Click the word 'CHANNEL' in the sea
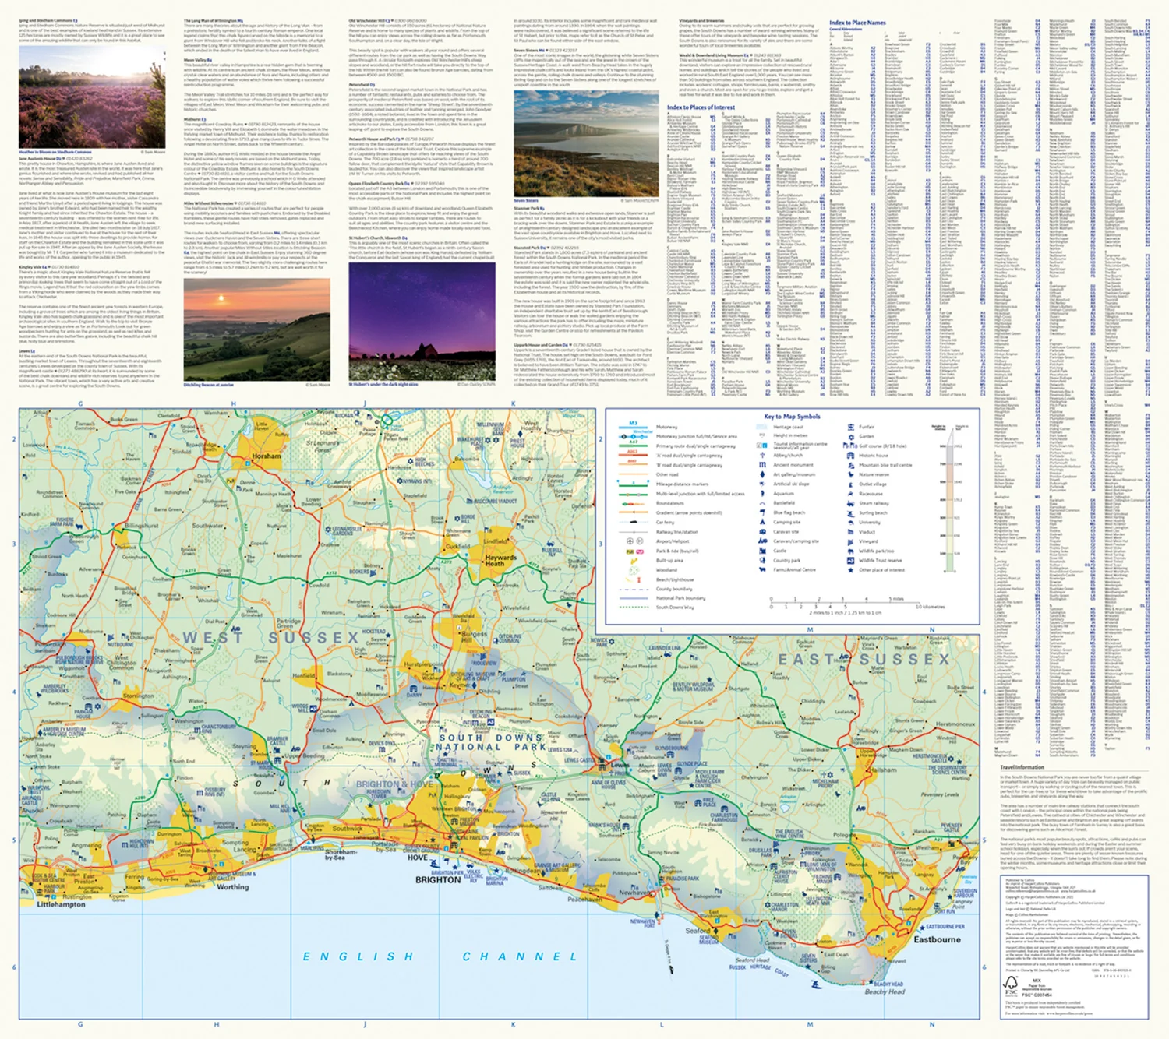The height and width of the screenshot is (1039, 1169). [520, 956]
